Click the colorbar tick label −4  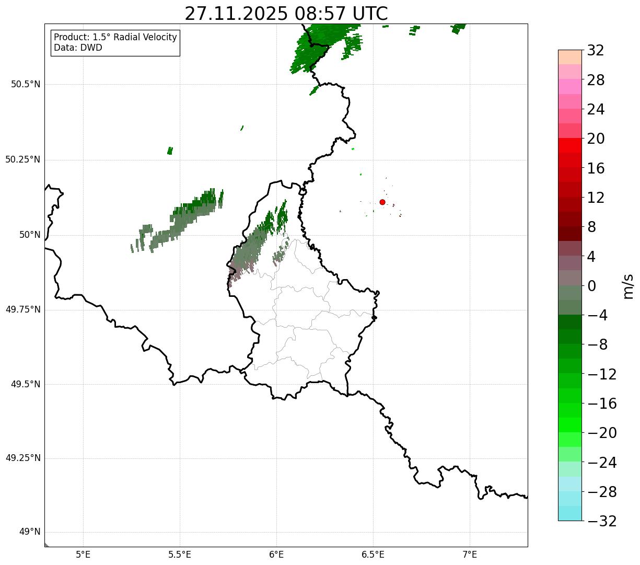point(597,316)
